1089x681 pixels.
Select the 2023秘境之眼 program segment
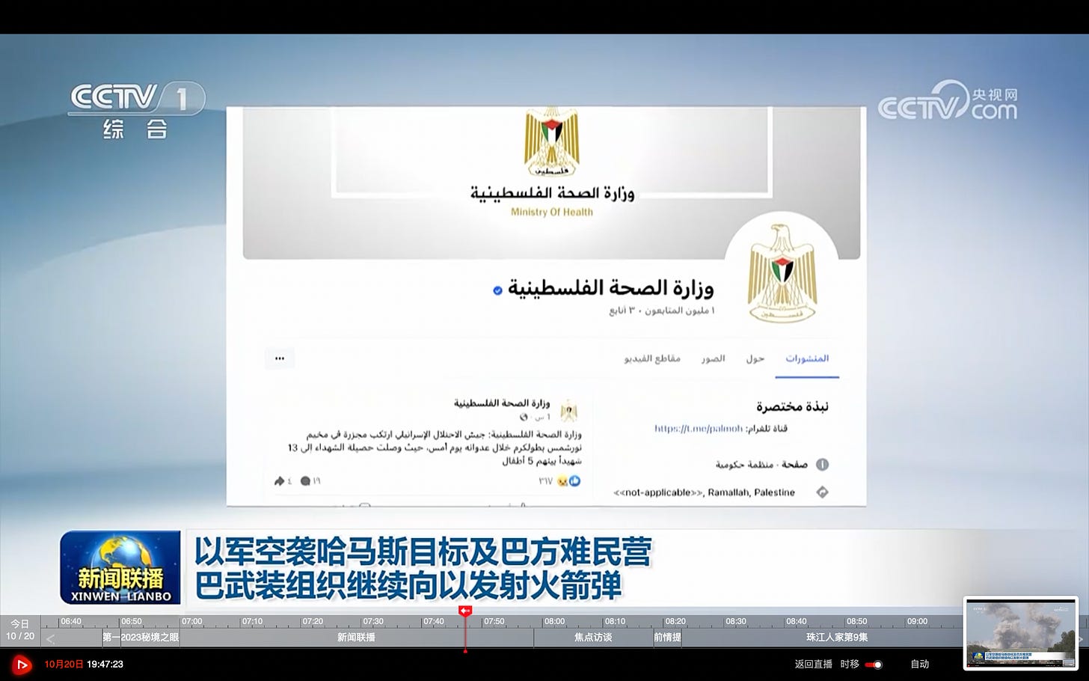pos(150,638)
